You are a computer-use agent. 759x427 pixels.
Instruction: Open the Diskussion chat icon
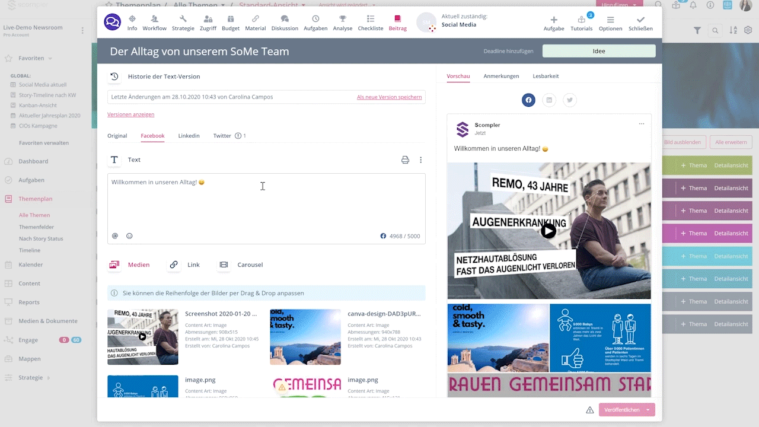coord(285,23)
